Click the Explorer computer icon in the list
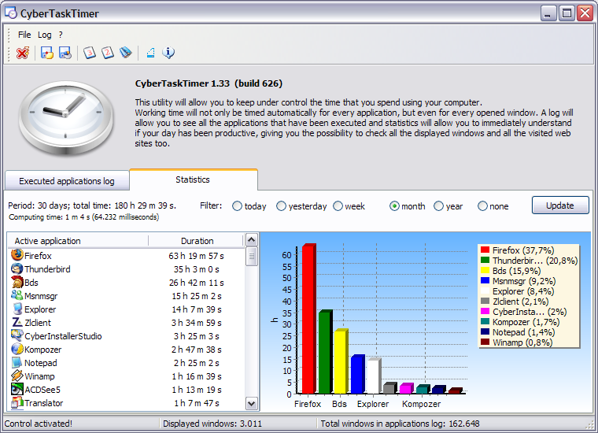This screenshot has width=598, height=433. (17, 309)
